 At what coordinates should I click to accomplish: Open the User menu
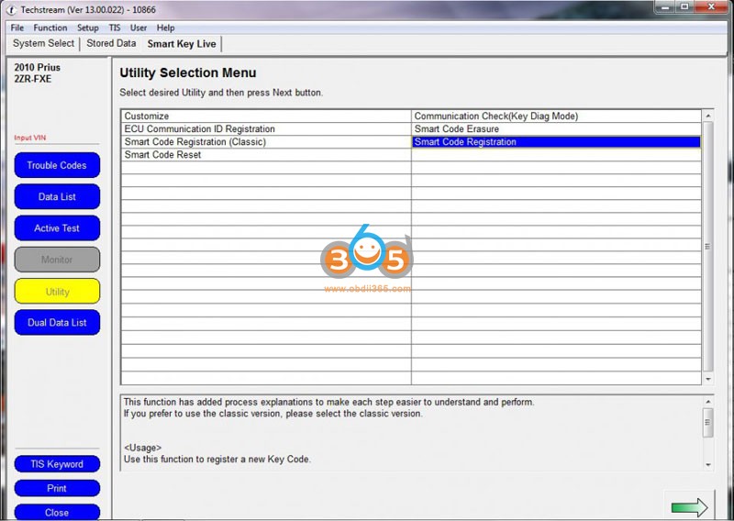[x=139, y=28]
